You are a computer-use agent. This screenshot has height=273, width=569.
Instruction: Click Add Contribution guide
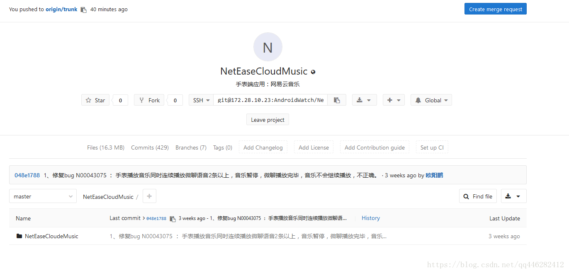374,147
